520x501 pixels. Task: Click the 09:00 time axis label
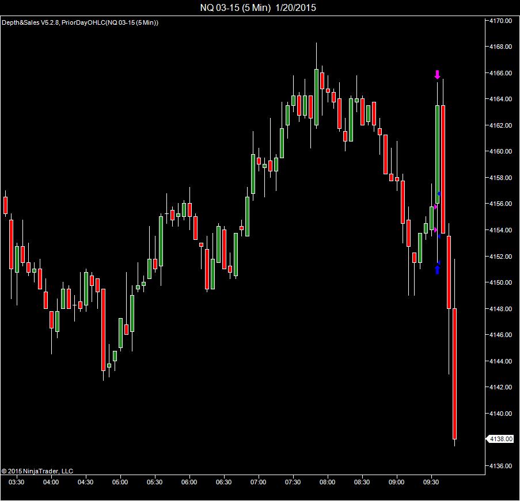point(396,482)
